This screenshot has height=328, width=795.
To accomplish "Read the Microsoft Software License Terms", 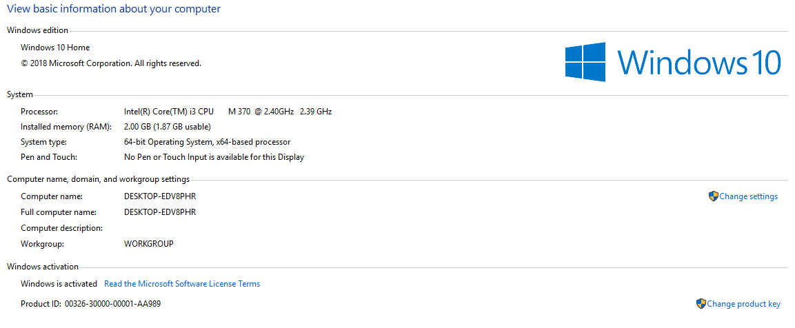I will (182, 284).
